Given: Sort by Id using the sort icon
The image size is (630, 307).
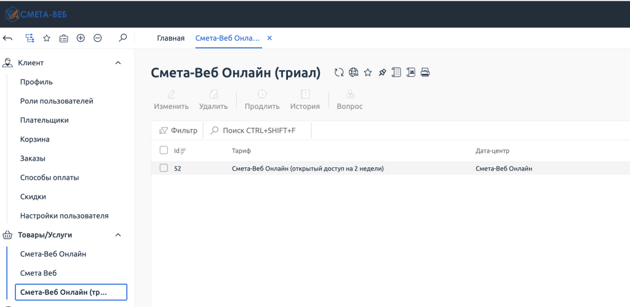Looking at the screenshot, I should (x=183, y=151).
